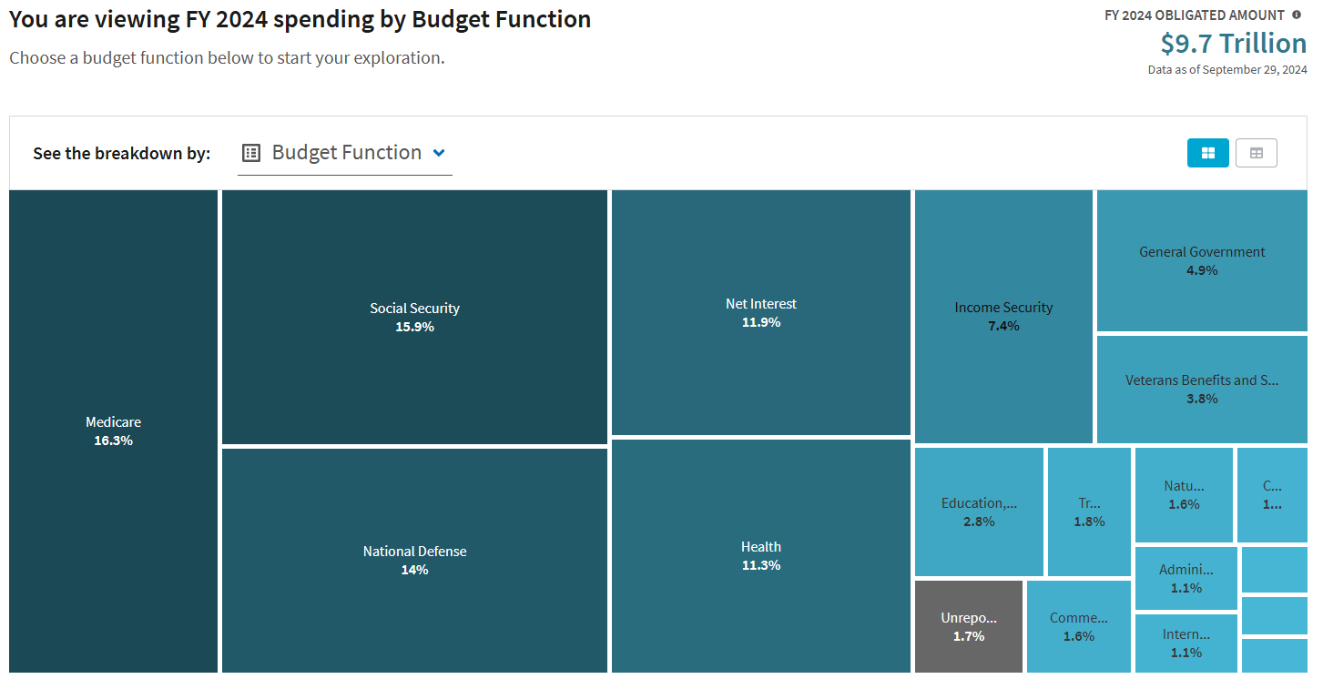The image size is (1323, 679).
Task: Select the Administration 1.1% tile
Action: (1186, 578)
